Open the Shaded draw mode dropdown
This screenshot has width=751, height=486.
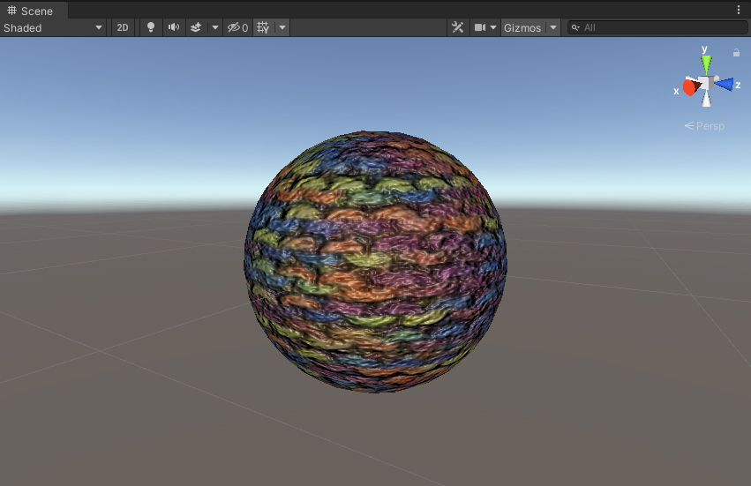tap(53, 27)
